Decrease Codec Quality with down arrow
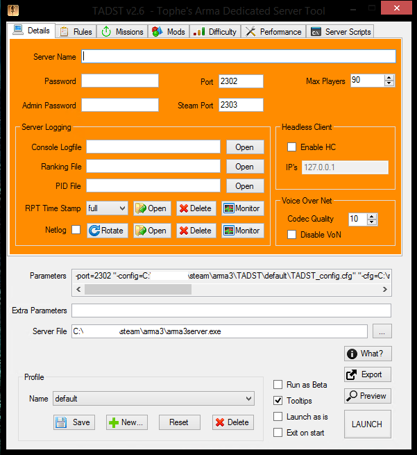Screen dimensions: 417x455 pos(372,222)
